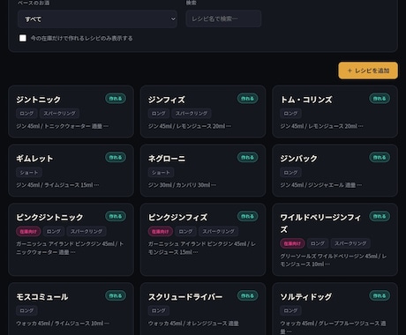Open the ピンクジントニック recipe title
This screenshot has width=406, height=335.
pos(49,218)
